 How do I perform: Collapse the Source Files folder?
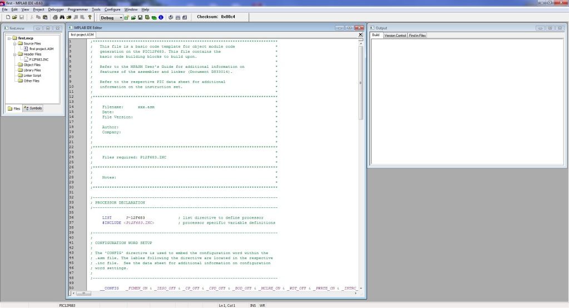15,43
